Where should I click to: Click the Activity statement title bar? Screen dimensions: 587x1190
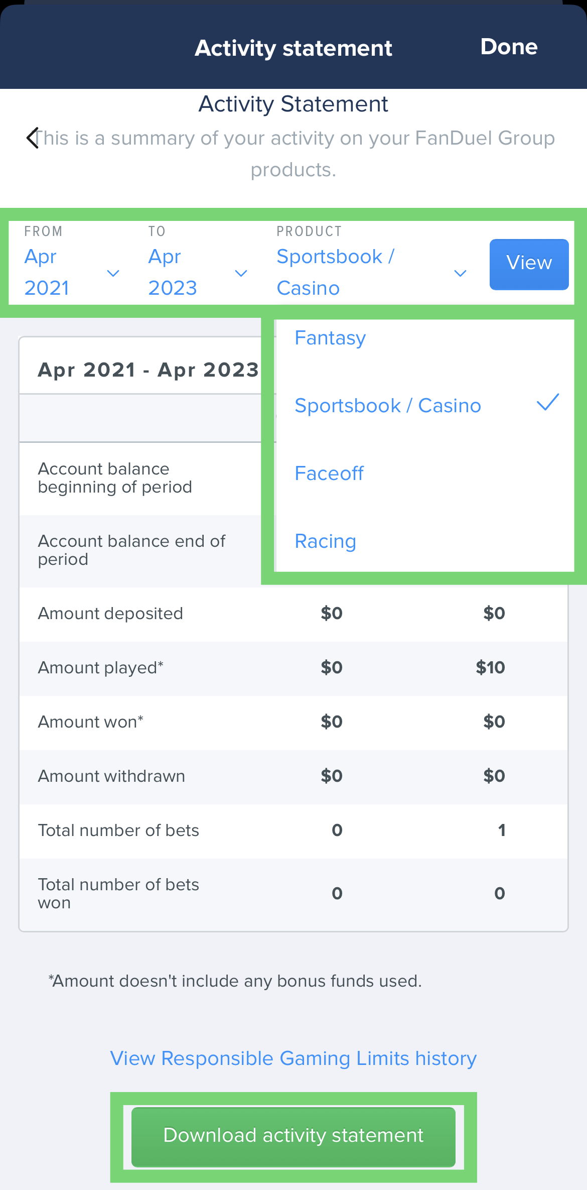(293, 48)
